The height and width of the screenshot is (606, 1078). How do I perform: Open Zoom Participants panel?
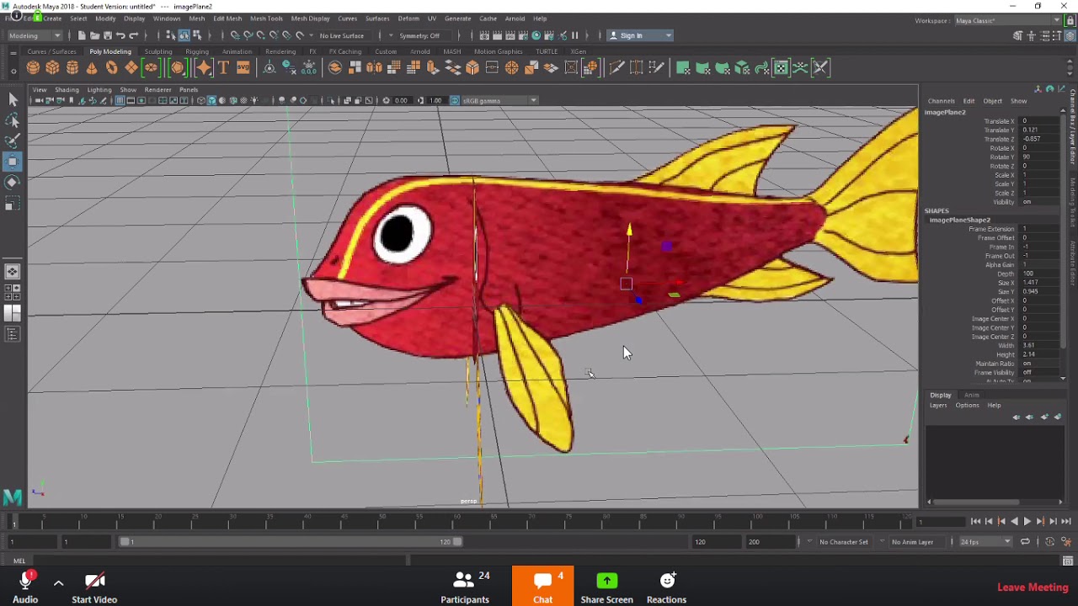tap(465, 587)
